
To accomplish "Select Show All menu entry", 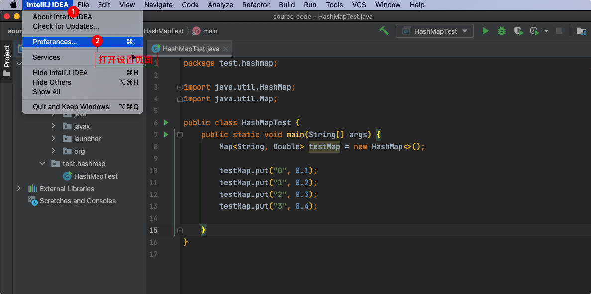I will click(83, 92).
